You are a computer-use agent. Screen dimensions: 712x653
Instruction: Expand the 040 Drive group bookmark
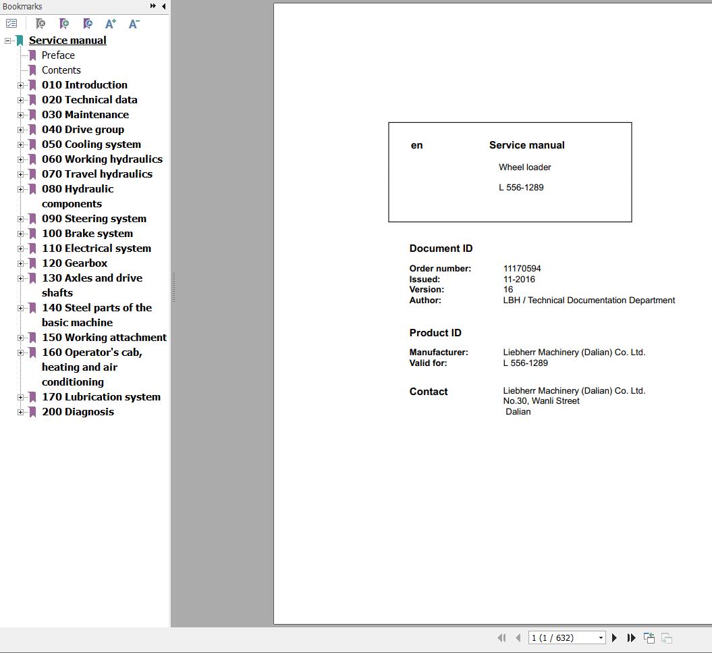20,130
